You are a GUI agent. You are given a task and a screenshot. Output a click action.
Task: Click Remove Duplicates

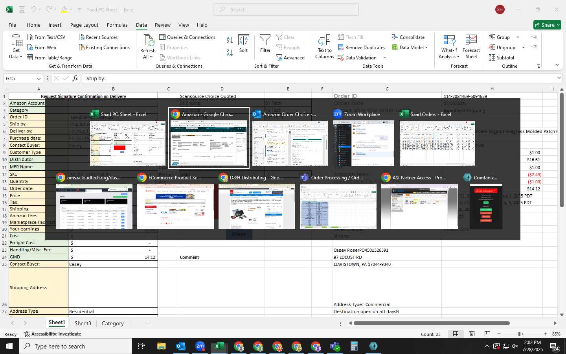pyautogui.click(x=361, y=47)
